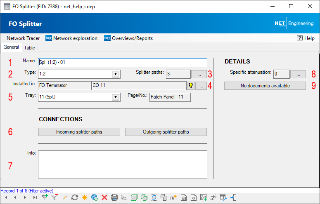The height and width of the screenshot is (204, 320).
Task: Click the NET Engineering logo
Action: pos(294,23)
